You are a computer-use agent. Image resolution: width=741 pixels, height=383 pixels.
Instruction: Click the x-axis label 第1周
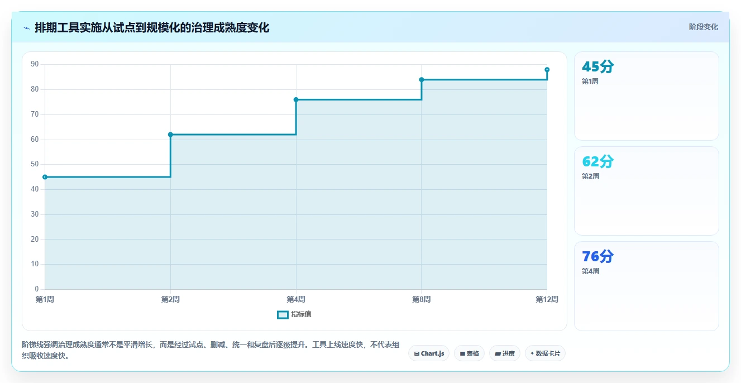tap(45, 300)
